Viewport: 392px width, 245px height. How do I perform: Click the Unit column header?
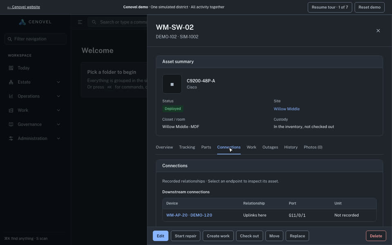[338, 203]
